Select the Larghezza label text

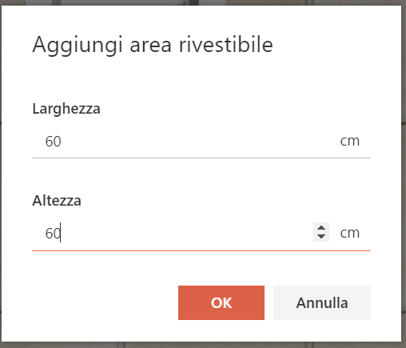(66, 109)
